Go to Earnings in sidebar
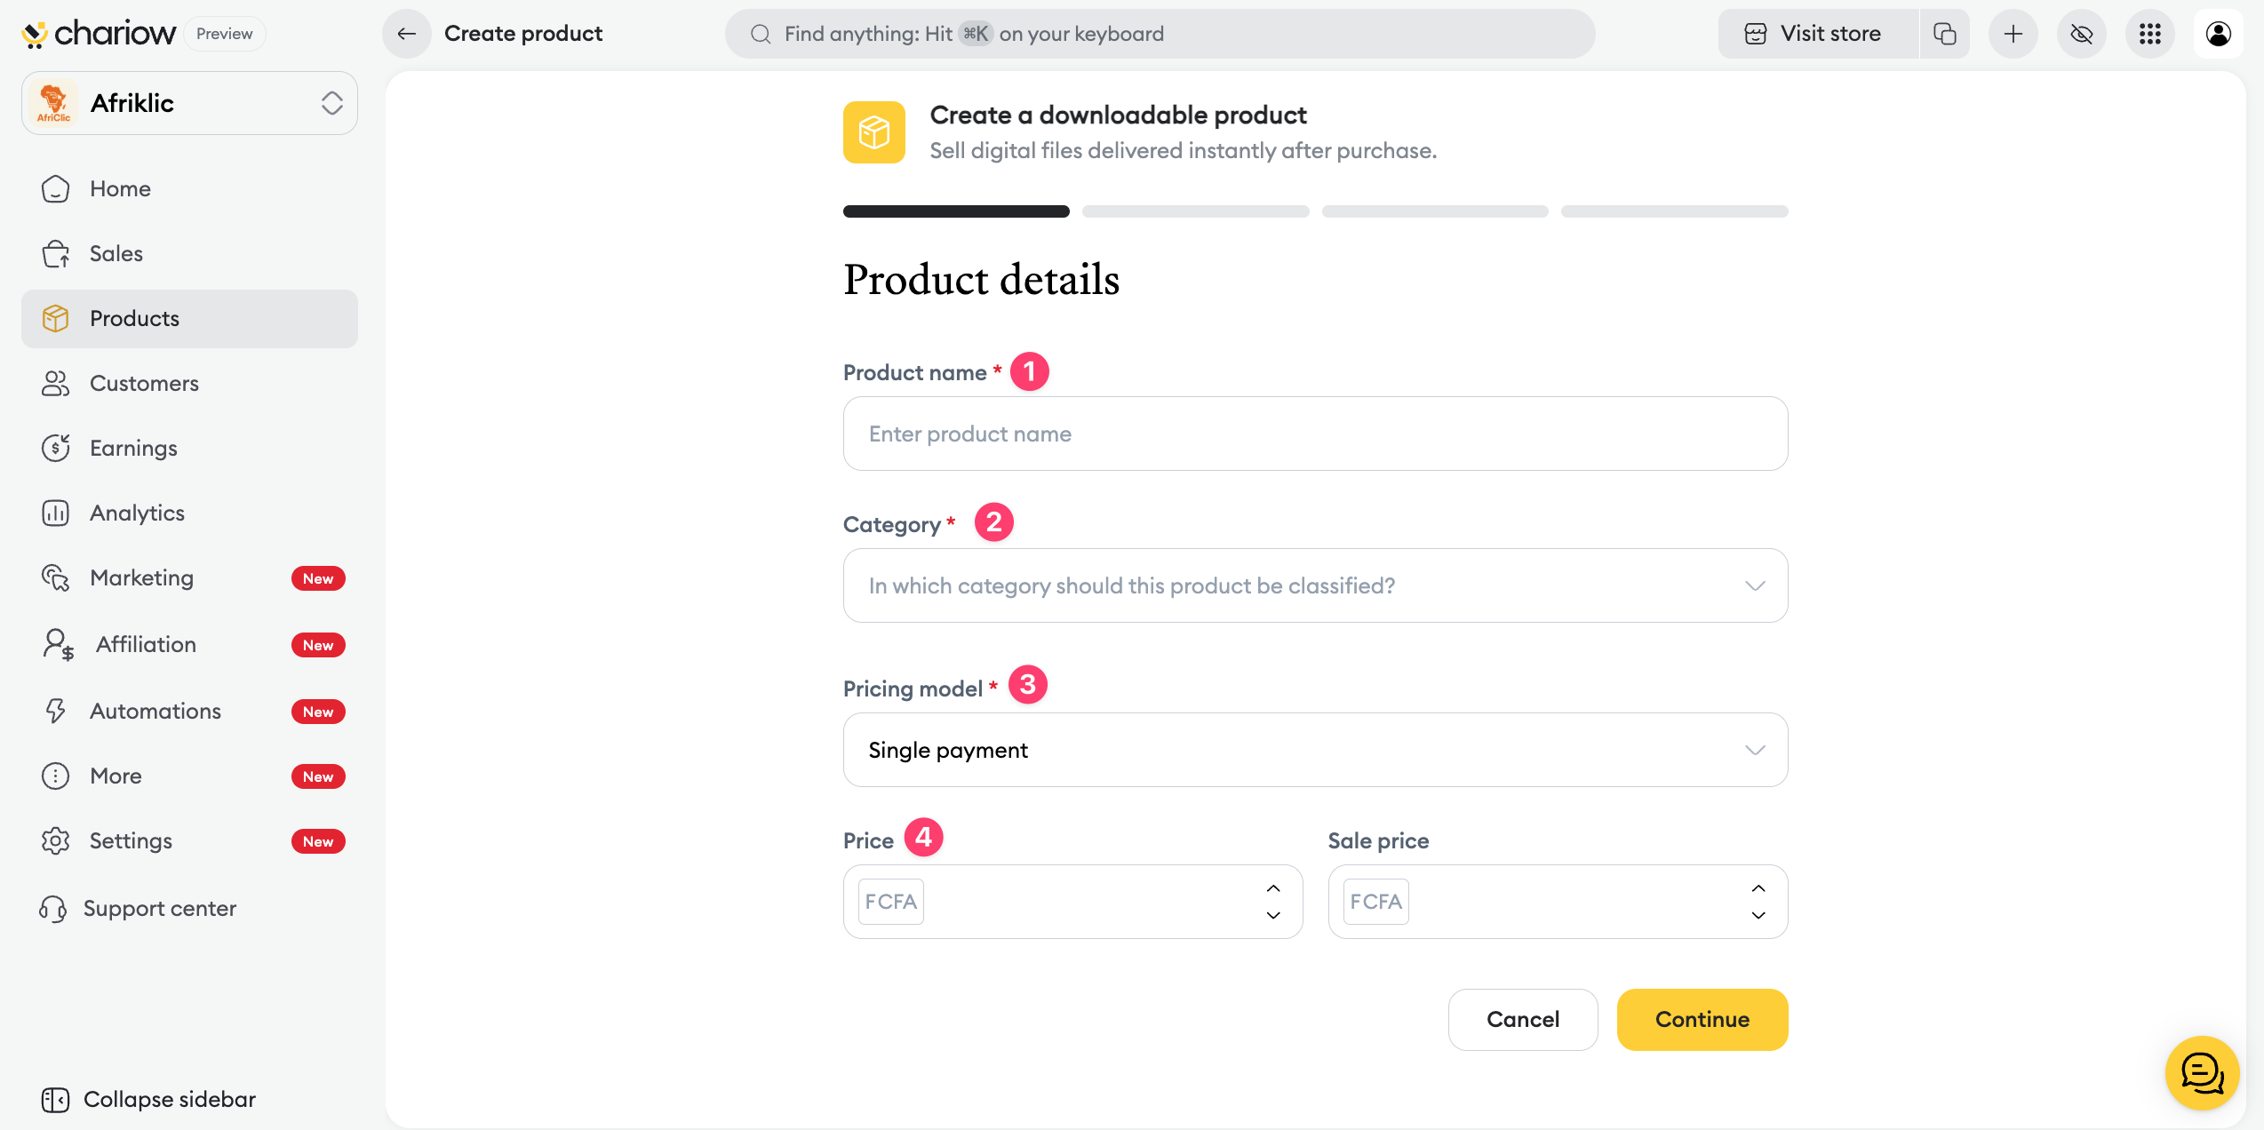This screenshot has width=2264, height=1130. click(133, 448)
